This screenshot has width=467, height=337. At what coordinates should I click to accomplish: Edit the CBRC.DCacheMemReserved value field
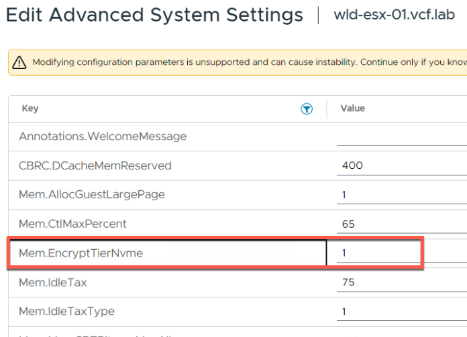tap(401, 165)
